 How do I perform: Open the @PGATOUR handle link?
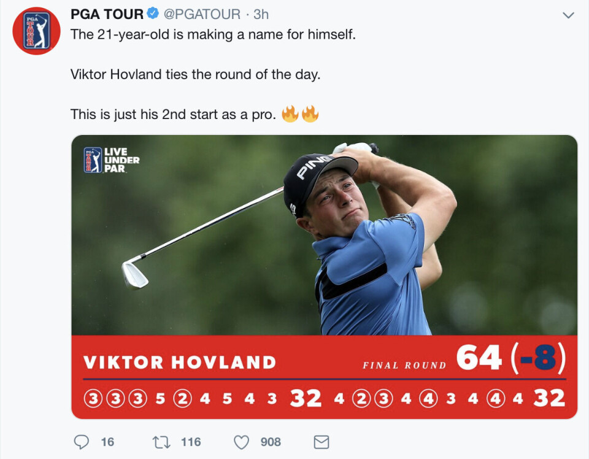pyautogui.click(x=202, y=14)
